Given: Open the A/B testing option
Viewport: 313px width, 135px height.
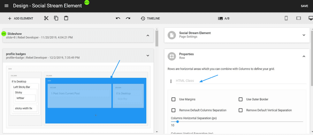Looking at the screenshot, I should pyautogui.click(x=224, y=18).
